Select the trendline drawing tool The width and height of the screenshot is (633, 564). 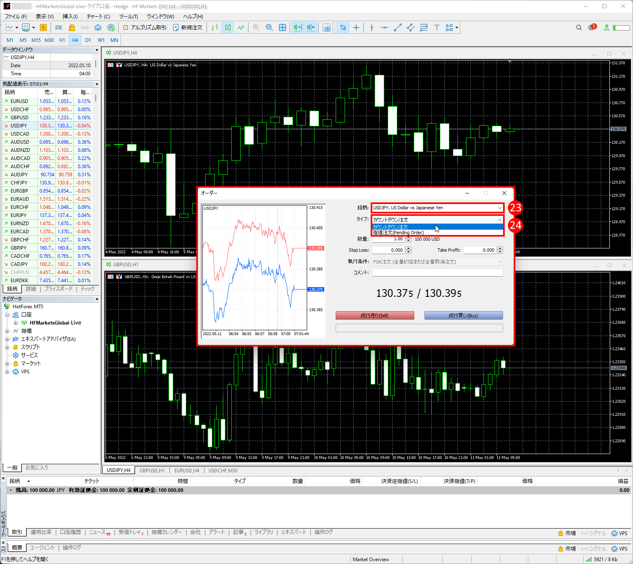tap(398, 28)
